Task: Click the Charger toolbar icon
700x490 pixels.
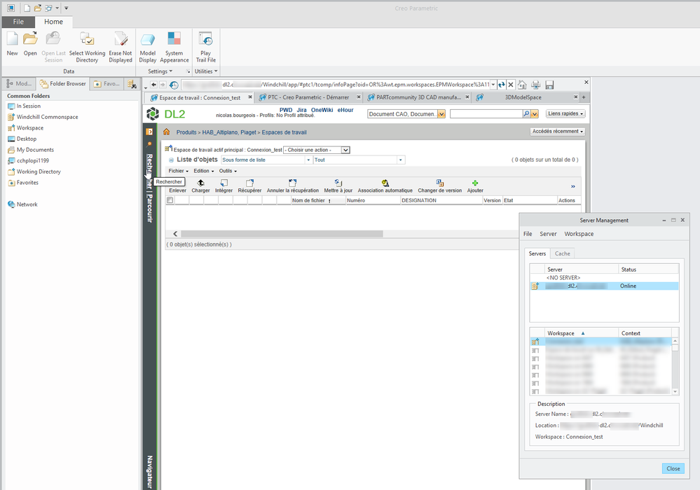Action: coord(200,183)
